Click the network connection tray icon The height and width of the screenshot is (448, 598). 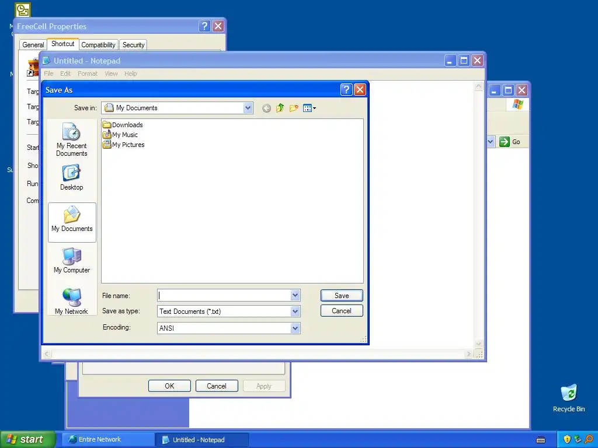coord(578,439)
